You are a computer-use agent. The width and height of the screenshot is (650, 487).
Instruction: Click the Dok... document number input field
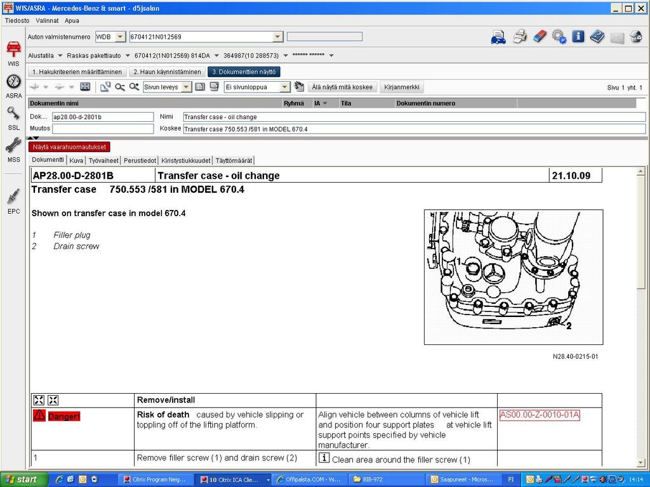click(x=102, y=117)
